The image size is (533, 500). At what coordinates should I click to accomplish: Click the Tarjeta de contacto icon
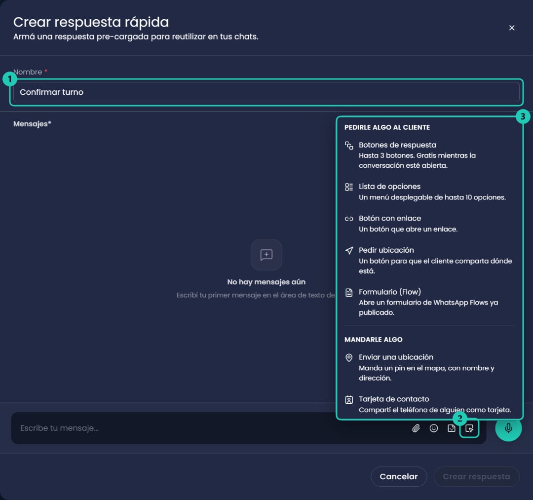349,399
